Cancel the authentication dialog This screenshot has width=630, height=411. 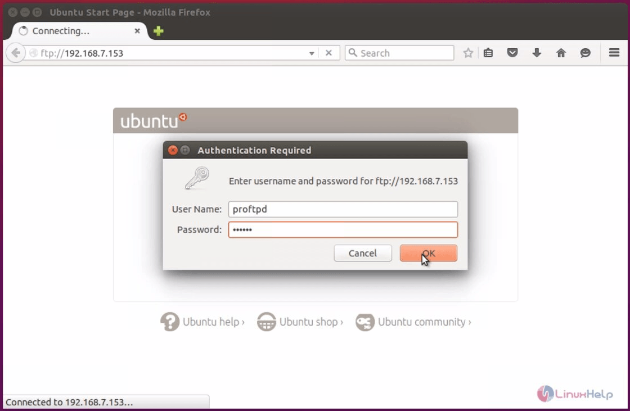pos(362,253)
